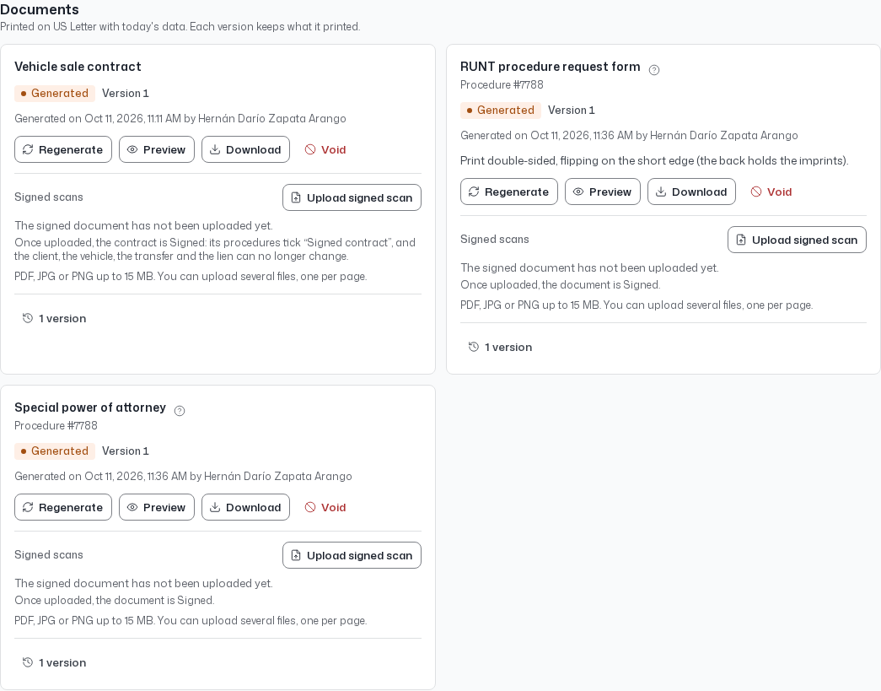The width and height of the screenshot is (881, 691).
Task: Click the Generated status badge on Vehicle sale contract
Action: click(55, 94)
